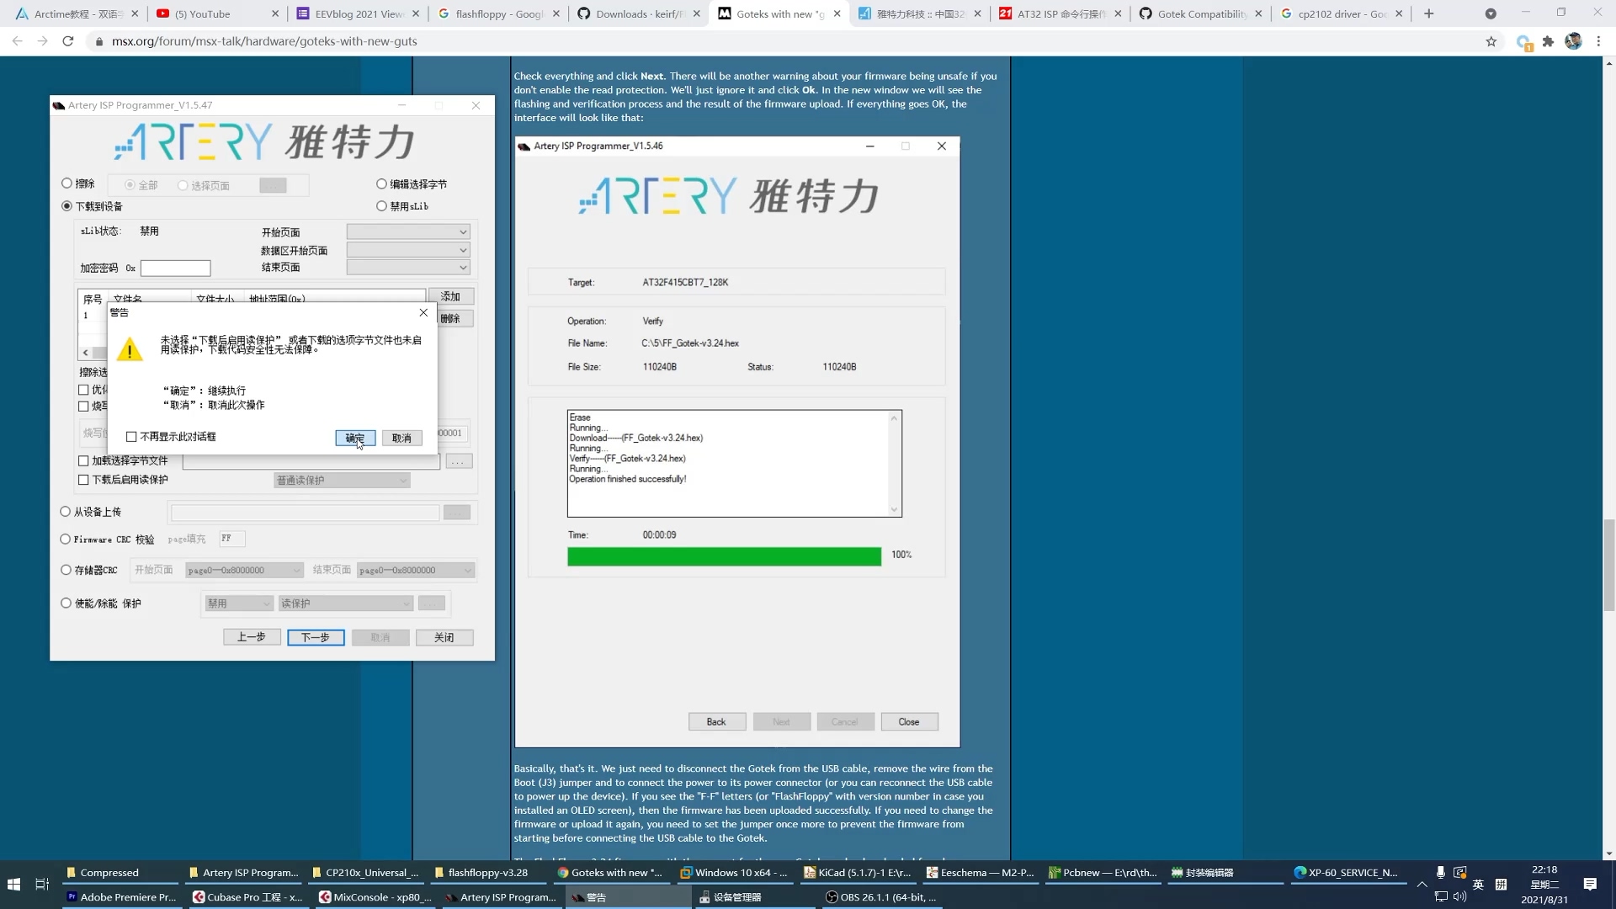The height and width of the screenshot is (909, 1616).
Task: Click 添加 file button
Action: [x=451, y=296]
